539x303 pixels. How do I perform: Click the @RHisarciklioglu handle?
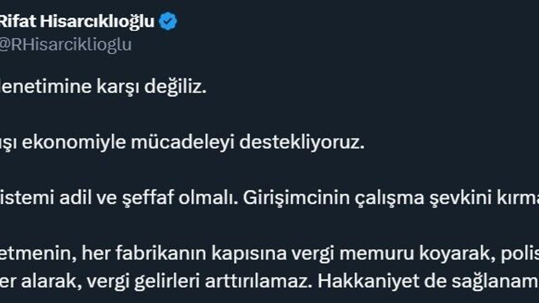(65, 44)
